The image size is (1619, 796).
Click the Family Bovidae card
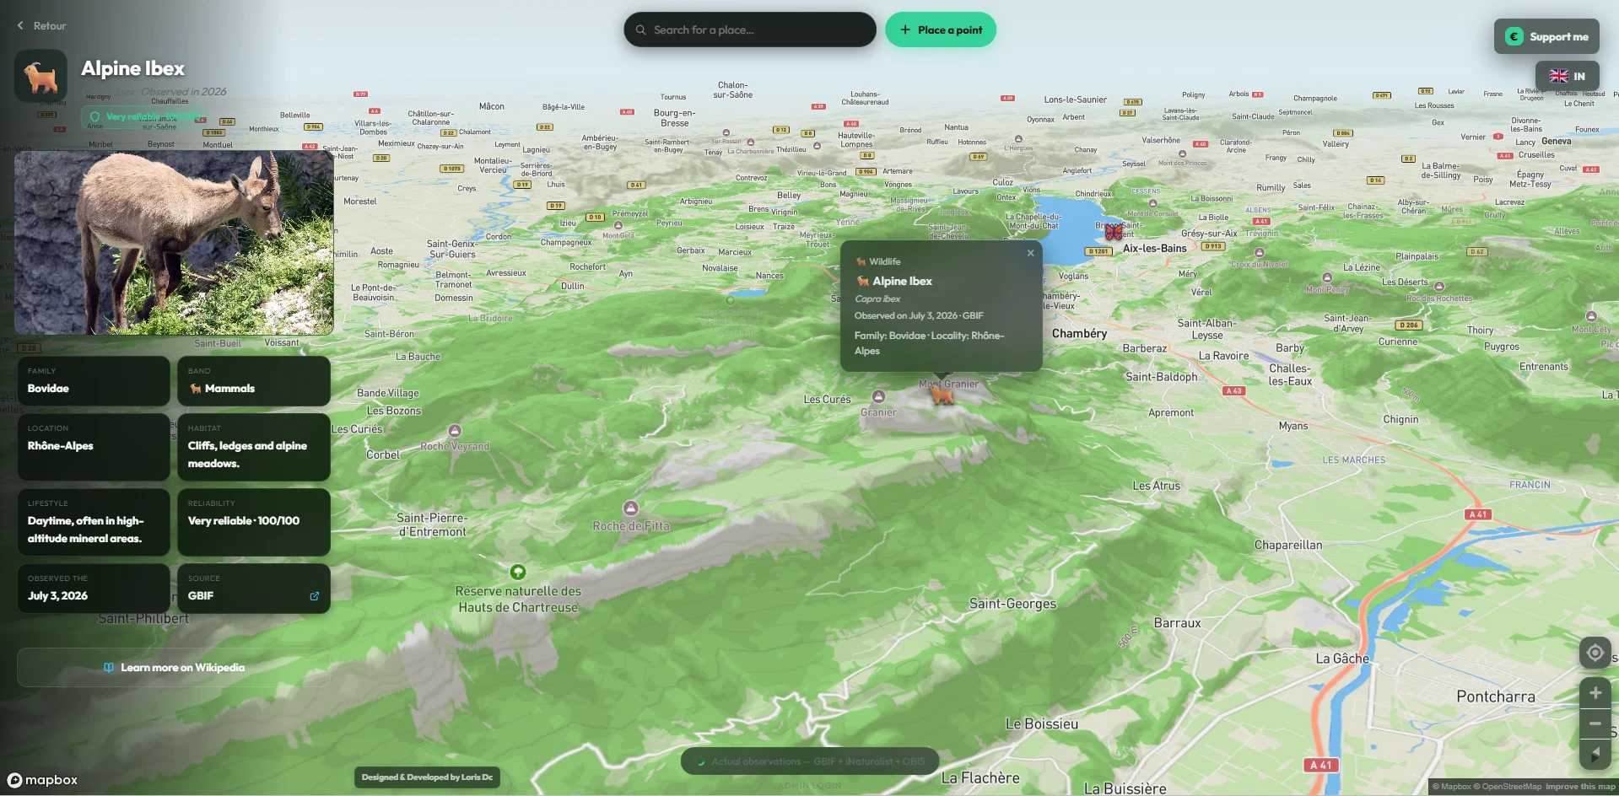(94, 381)
